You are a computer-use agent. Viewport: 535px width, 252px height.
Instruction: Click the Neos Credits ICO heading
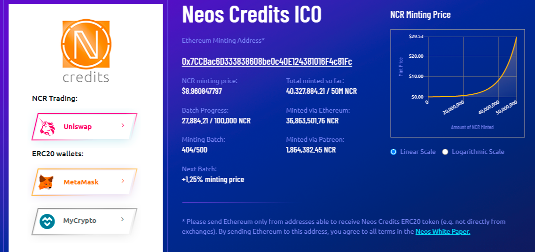(x=252, y=15)
